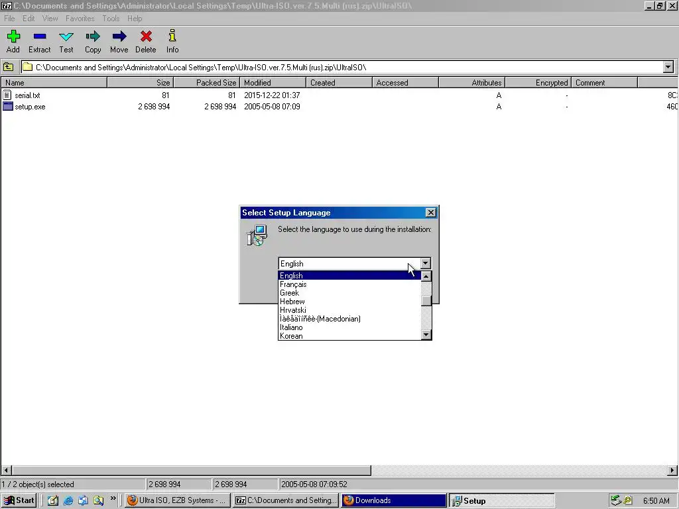Switch to the Downloads taskbar button

(394, 500)
